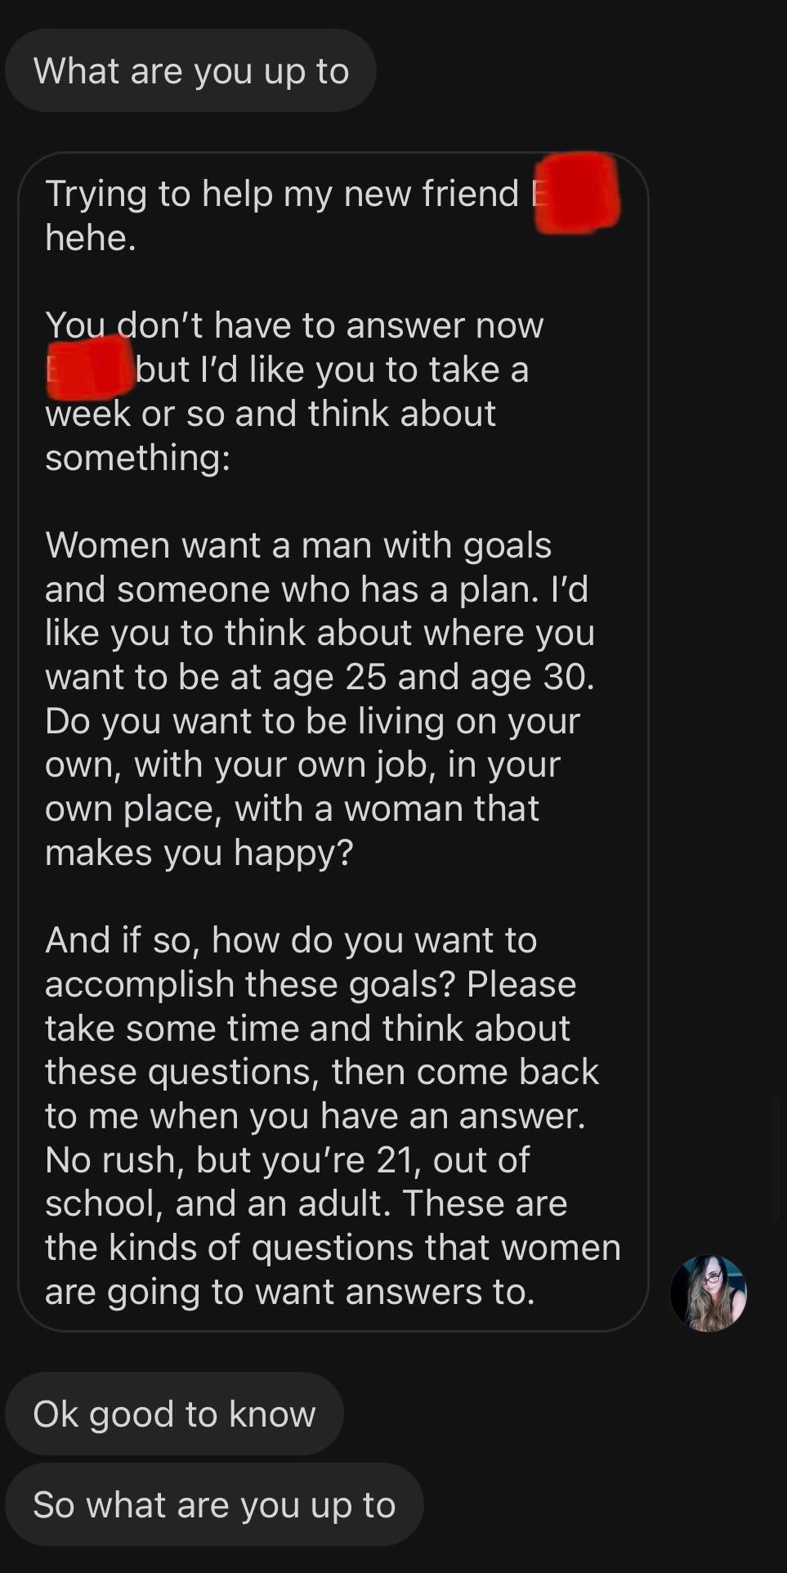The width and height of the screenshot is (787, 1573).
Task: Click the text "makes you happy?"
Action: pos(199,853)
